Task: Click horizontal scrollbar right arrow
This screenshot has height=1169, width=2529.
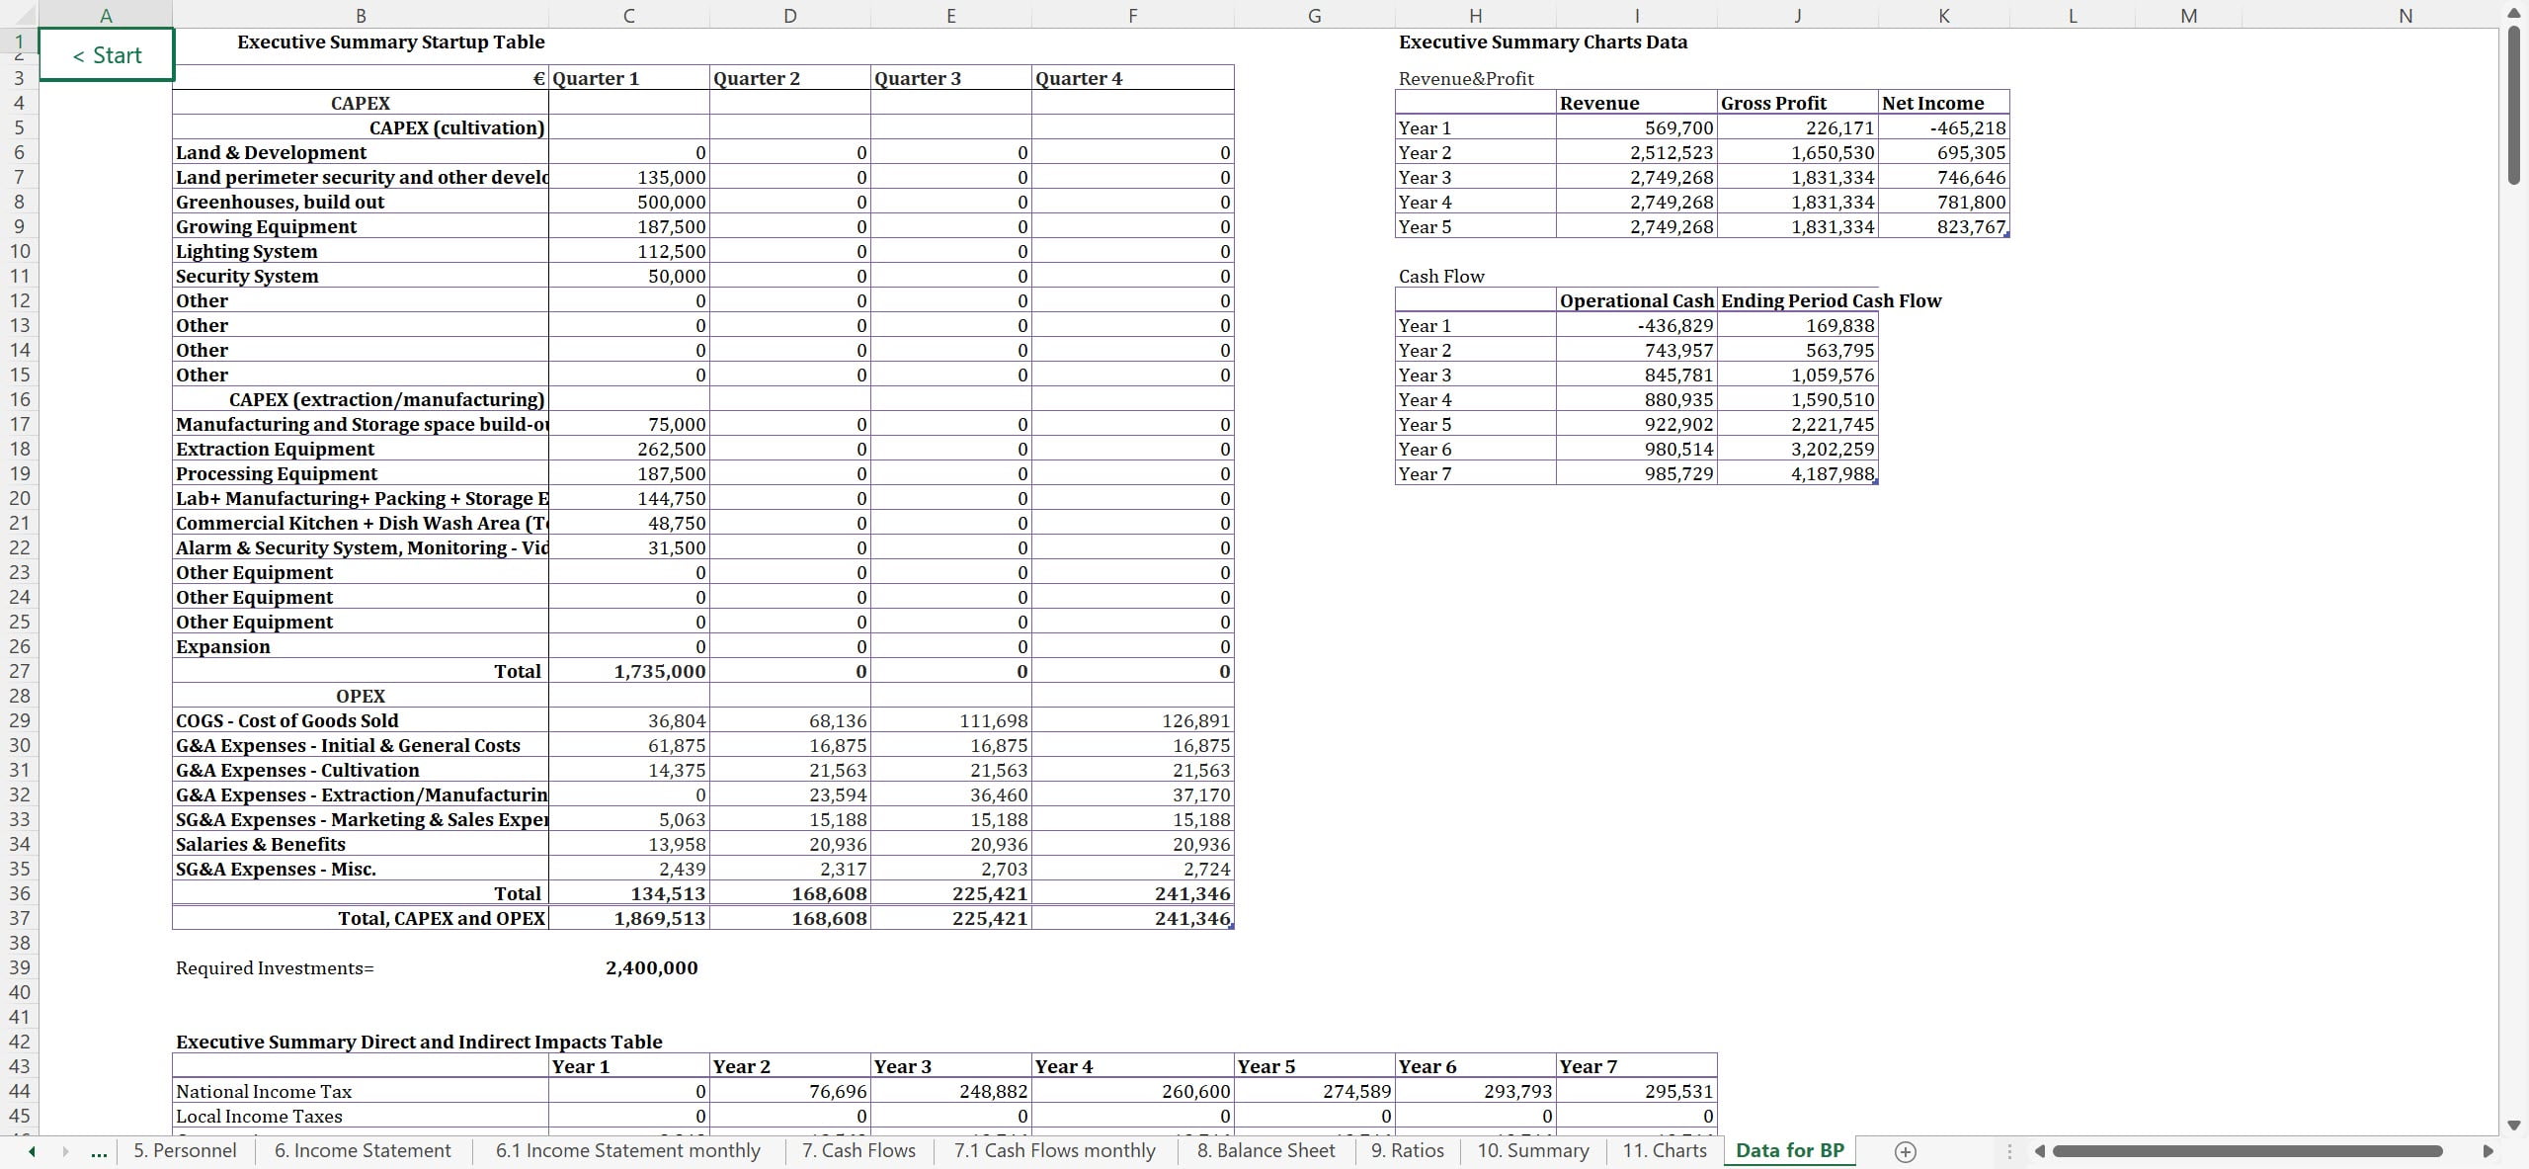Action: click(x=2488, y=1151)
